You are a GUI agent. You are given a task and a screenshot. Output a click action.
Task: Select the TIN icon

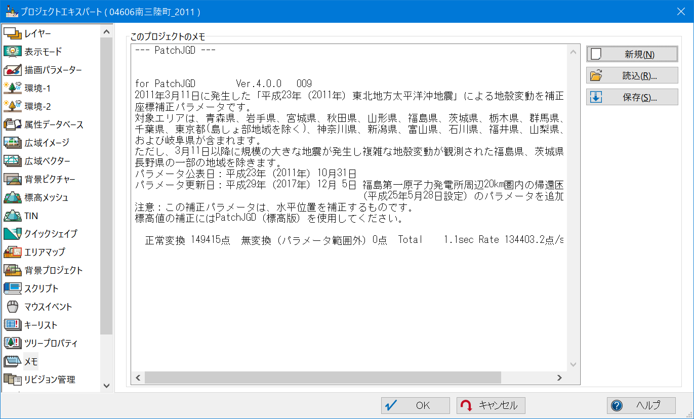pos(12,216)
